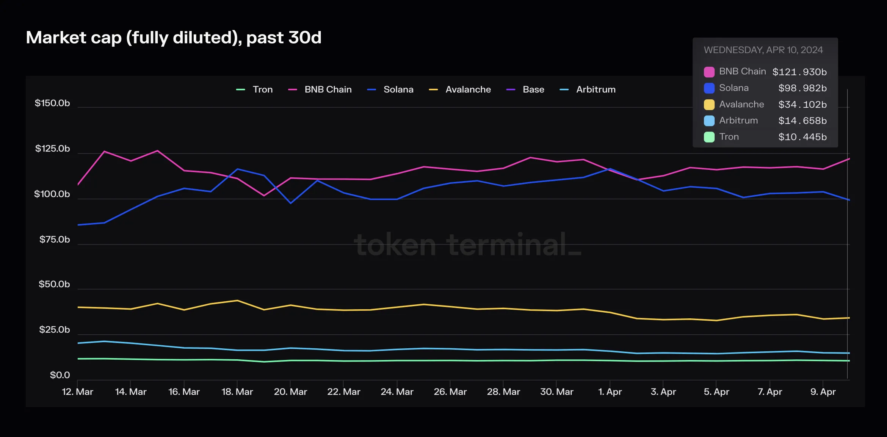This screenshot has width=887, height=437.
Task: Click the 9. Apr x-axis label
Action: click(x=823, y=392)
